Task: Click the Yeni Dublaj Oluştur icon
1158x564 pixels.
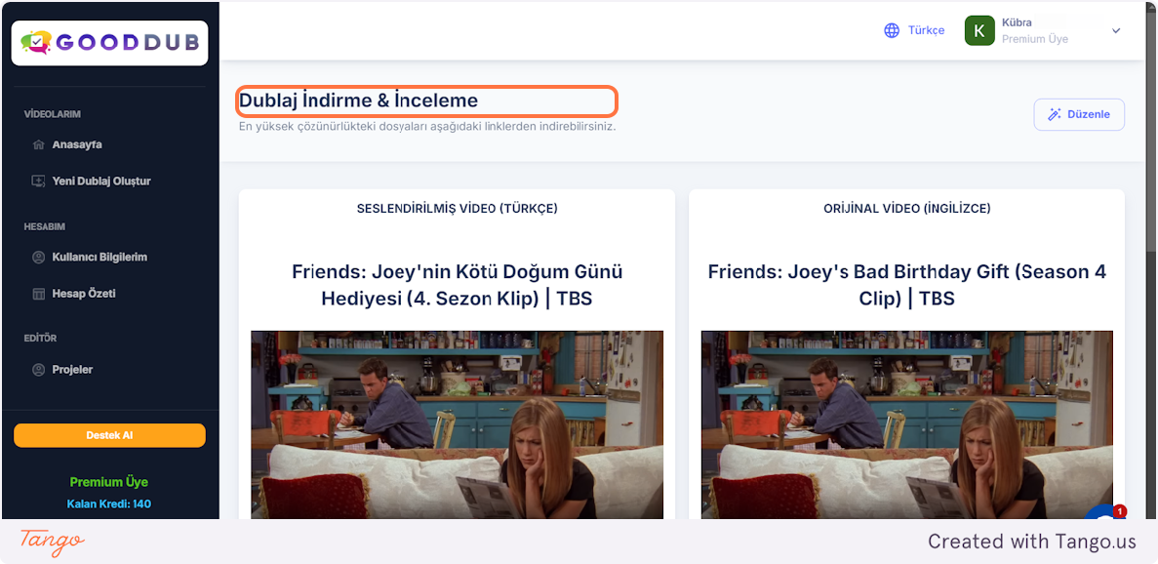Action: [x=39, y=181]
